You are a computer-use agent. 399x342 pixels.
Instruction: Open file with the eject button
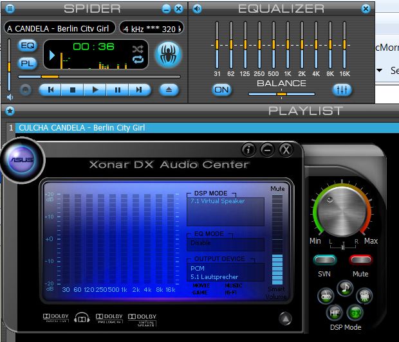(x=169, y=90)
